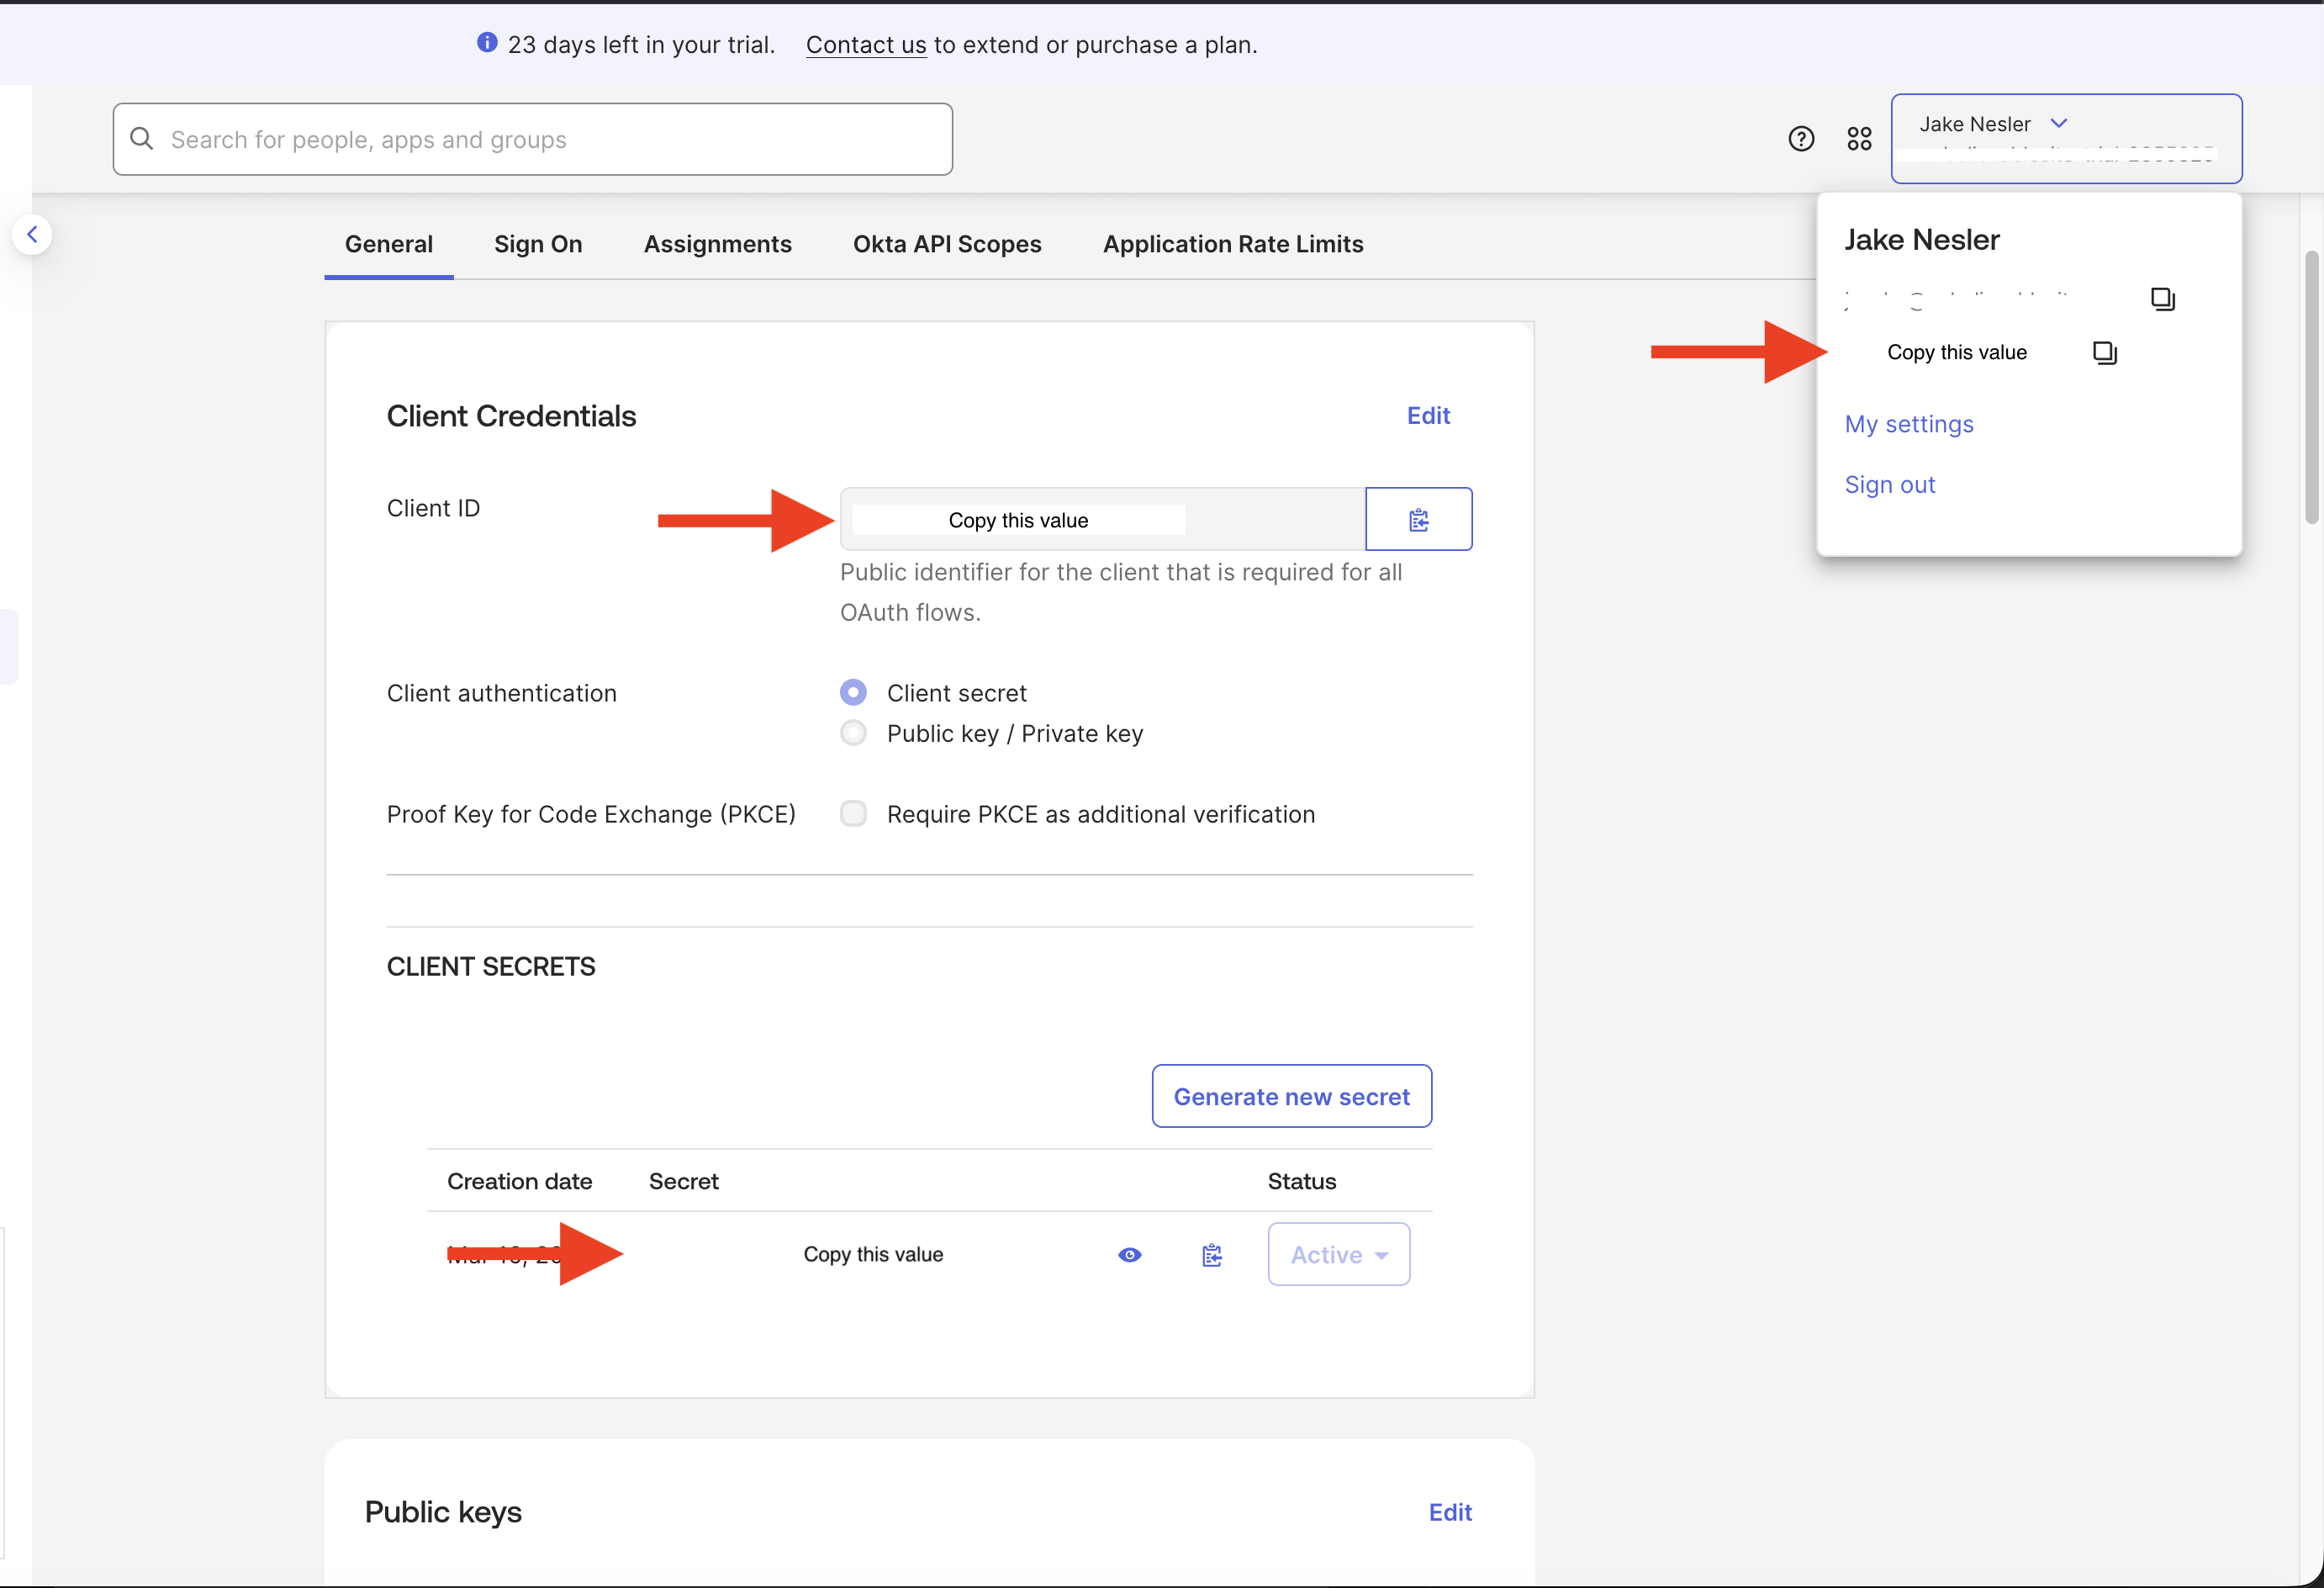Open the Contact us link

(x=865, y=45)
